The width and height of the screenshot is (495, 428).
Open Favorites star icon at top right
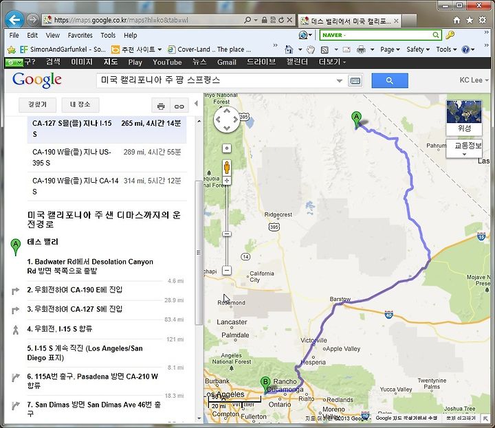click(x=470, y=20)
